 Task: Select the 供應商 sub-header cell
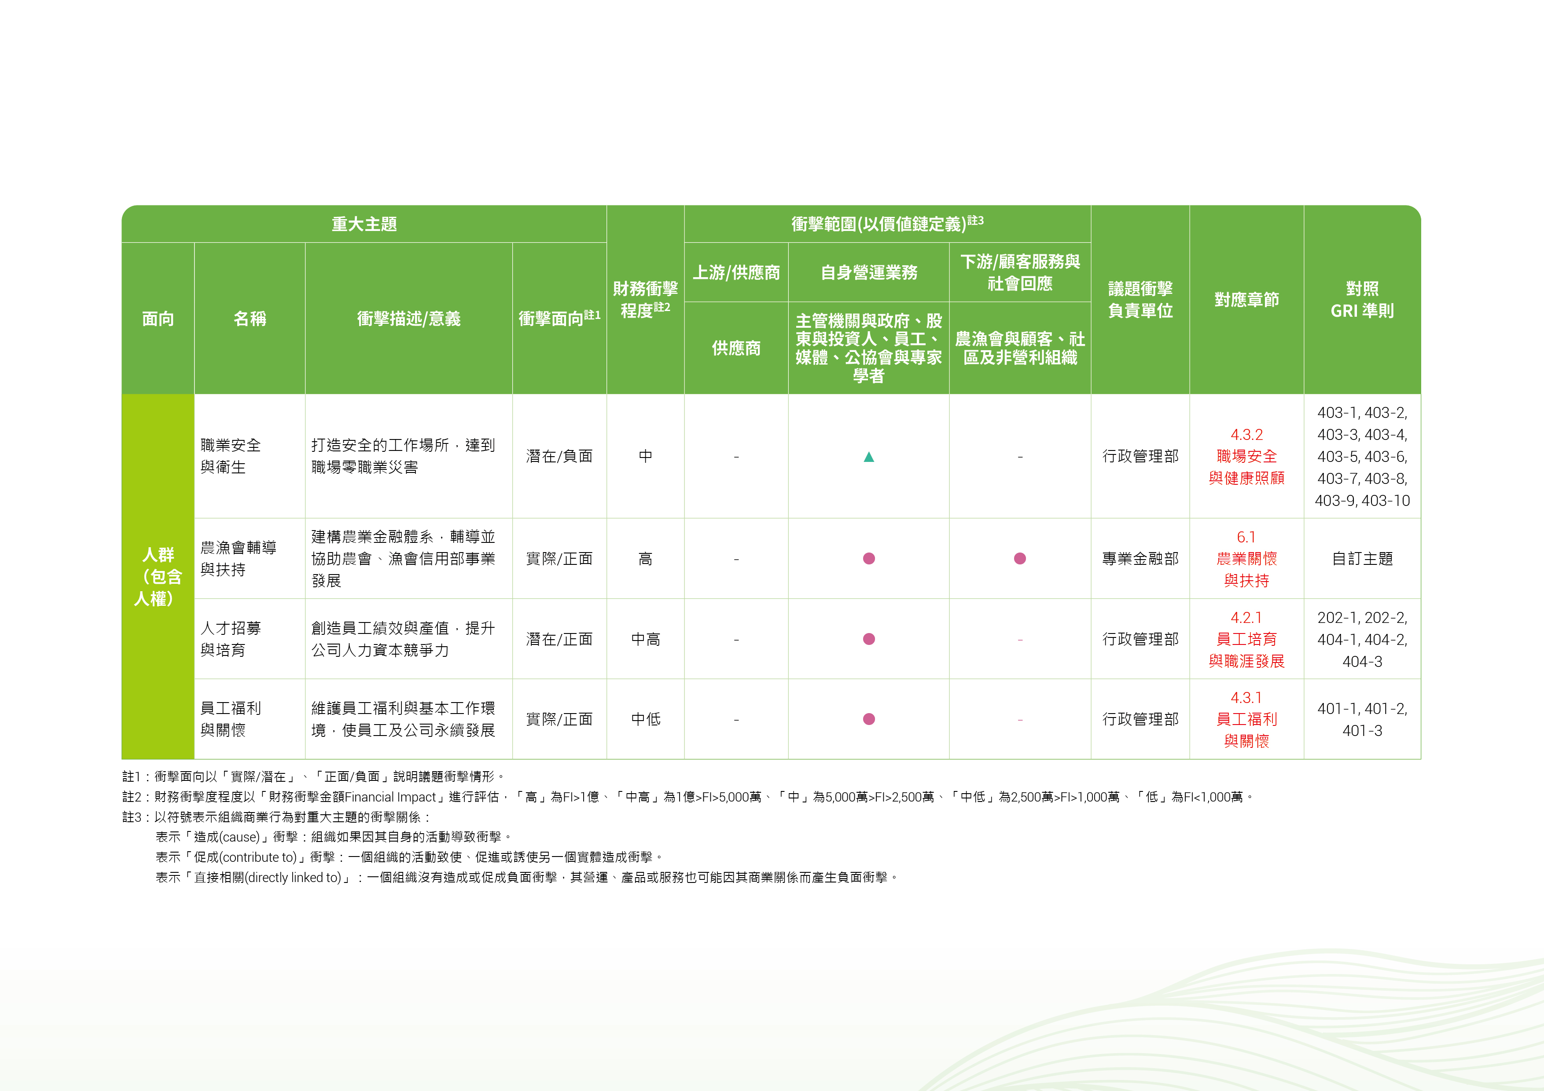coord(735,348)
